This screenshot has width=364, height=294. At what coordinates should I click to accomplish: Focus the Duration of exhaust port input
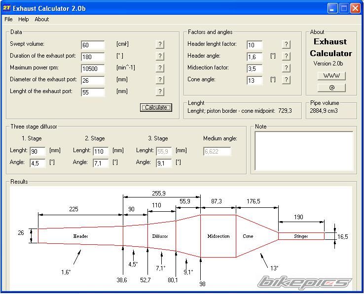click(x=93, y=57)
